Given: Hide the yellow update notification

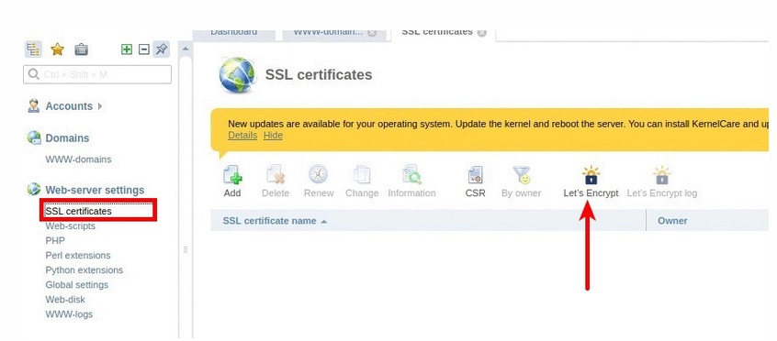Looking at the screenshot, I should pyautogui.click(x=273, y=135).
